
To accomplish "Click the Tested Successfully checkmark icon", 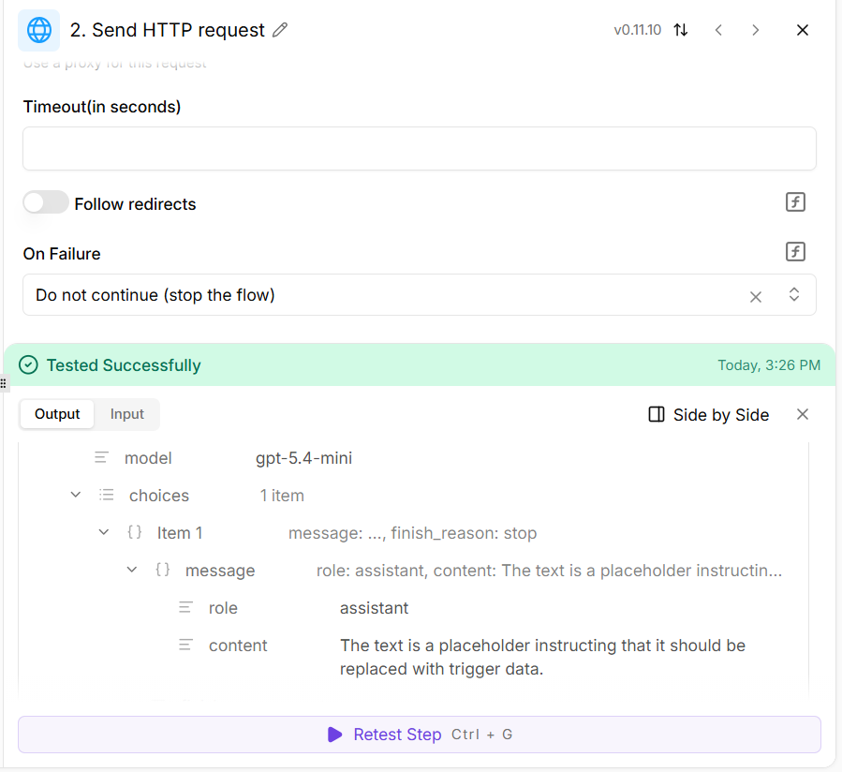I will coord(28,365).
